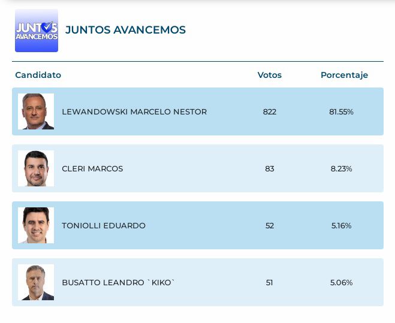
Task: Click the 83 votes value
Action: point(270,168)
